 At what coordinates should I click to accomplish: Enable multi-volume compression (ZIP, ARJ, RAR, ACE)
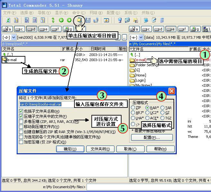pos(21,122)
